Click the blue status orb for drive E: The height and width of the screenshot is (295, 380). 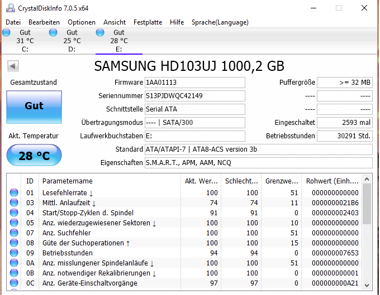[x=100, y=32]
